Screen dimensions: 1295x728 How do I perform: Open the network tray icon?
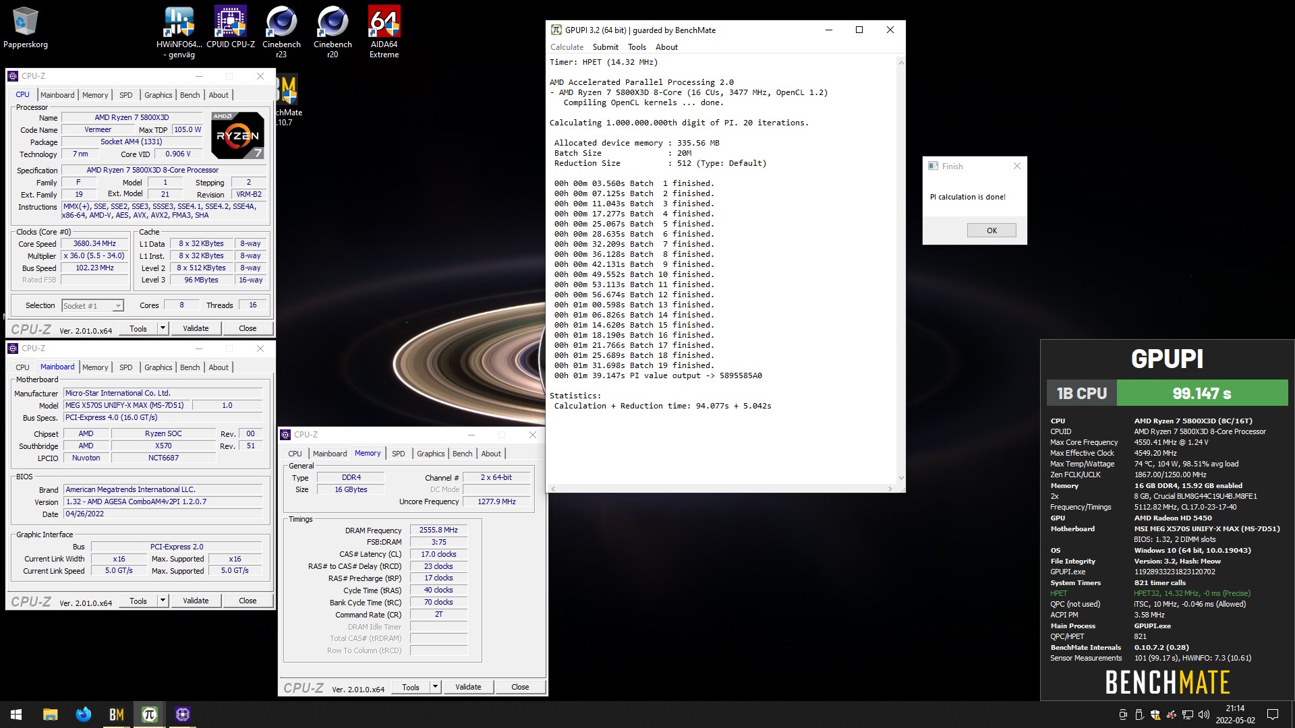1188,715
